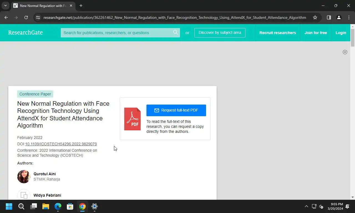This screenshot has height=213, width=355.
Task: Open the Chrome three-dot menu
Action: pos(349,17)
